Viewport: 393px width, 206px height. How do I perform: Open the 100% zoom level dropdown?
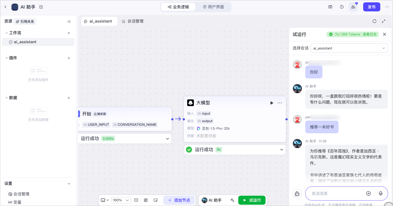click(121, 200)
